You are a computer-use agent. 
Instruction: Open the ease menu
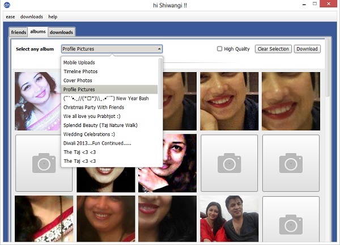pos(10,16)
